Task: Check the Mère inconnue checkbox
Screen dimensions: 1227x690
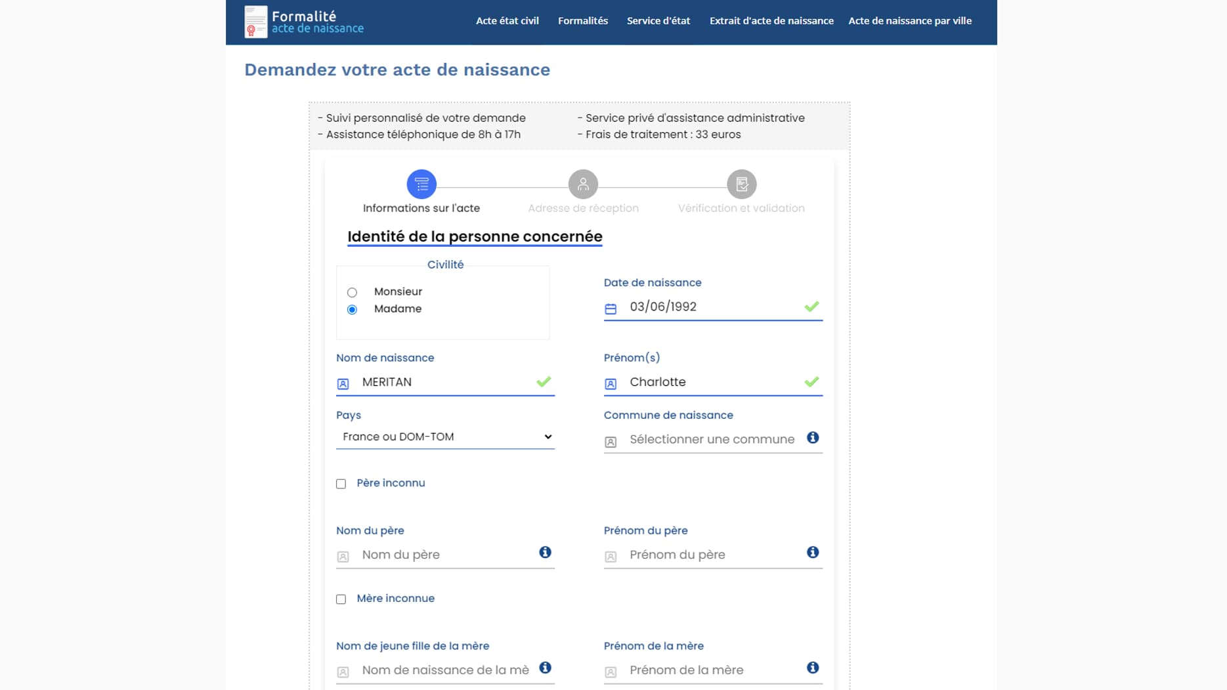Action: pos(341,599)
